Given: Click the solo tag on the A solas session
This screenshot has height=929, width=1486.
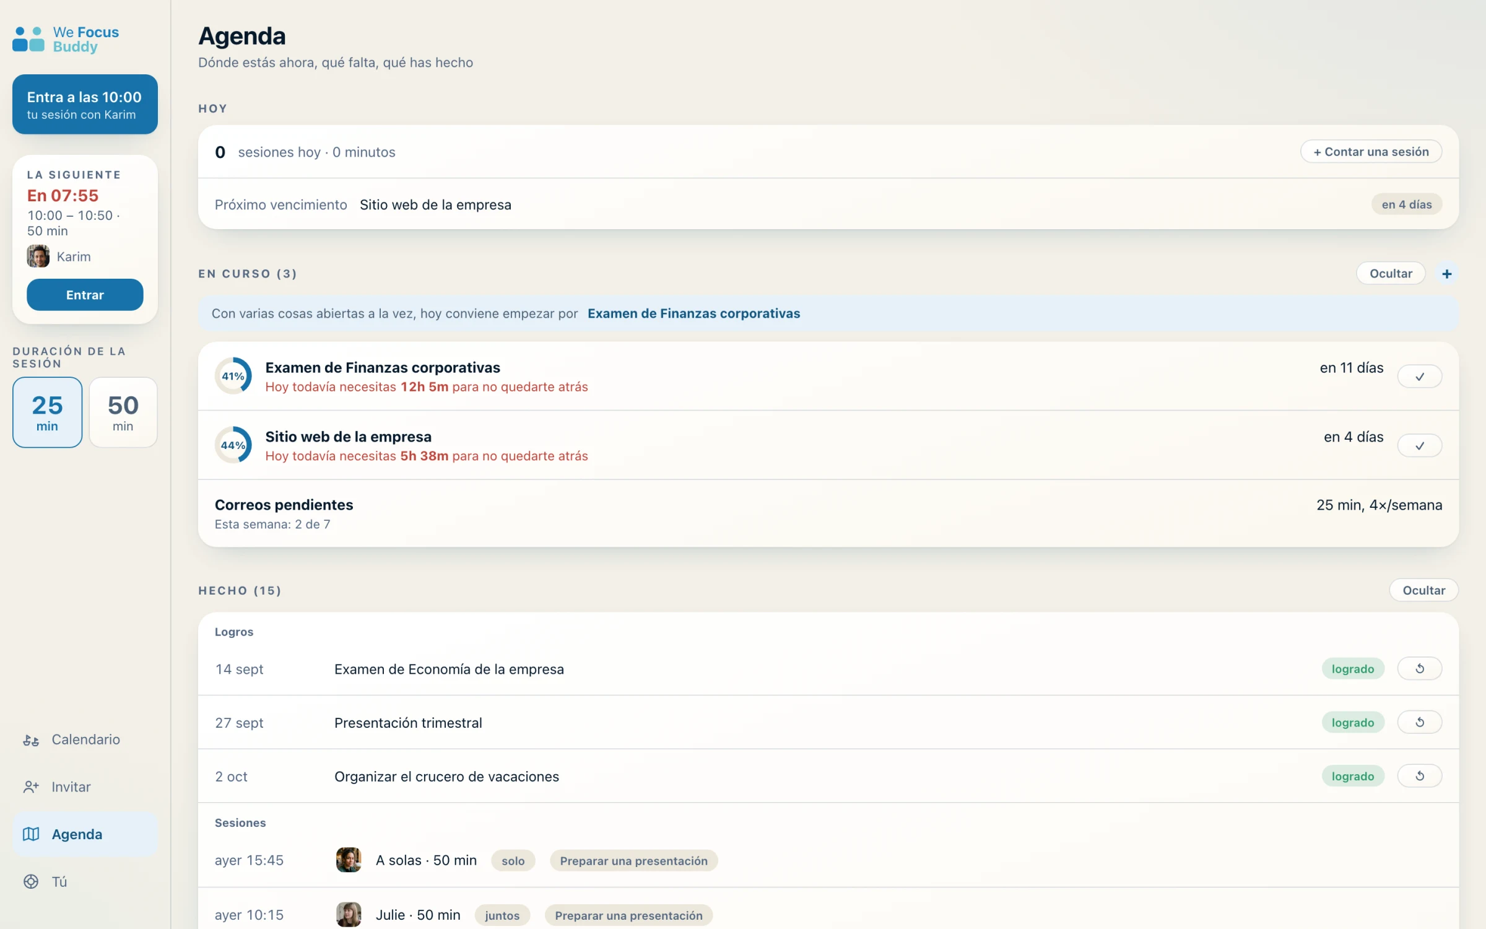Looking at the screenshot, I should [513, 860].
